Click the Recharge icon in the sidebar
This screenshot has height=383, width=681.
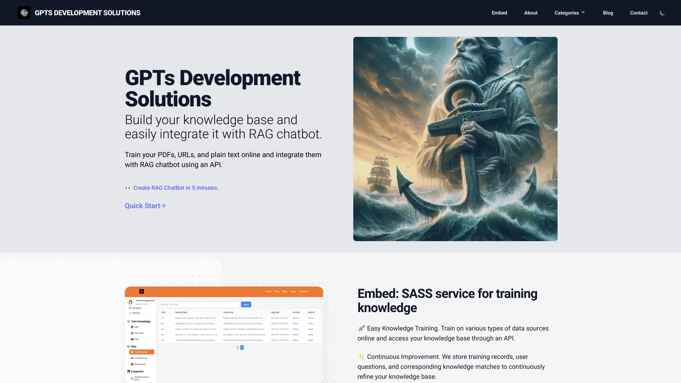pos(130,308)
